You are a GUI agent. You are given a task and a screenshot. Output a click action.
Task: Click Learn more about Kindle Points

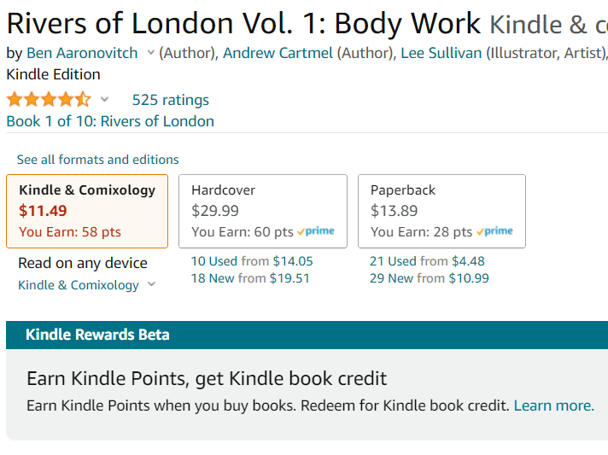coord(553,405)
